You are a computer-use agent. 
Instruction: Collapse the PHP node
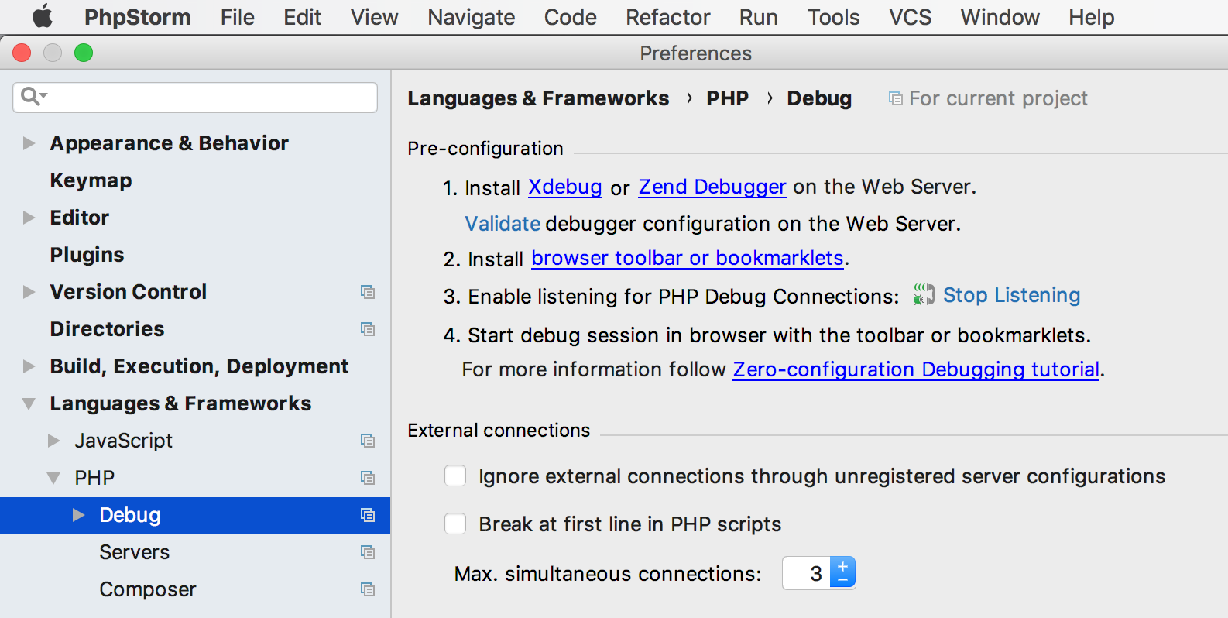(x=53, y=478)
